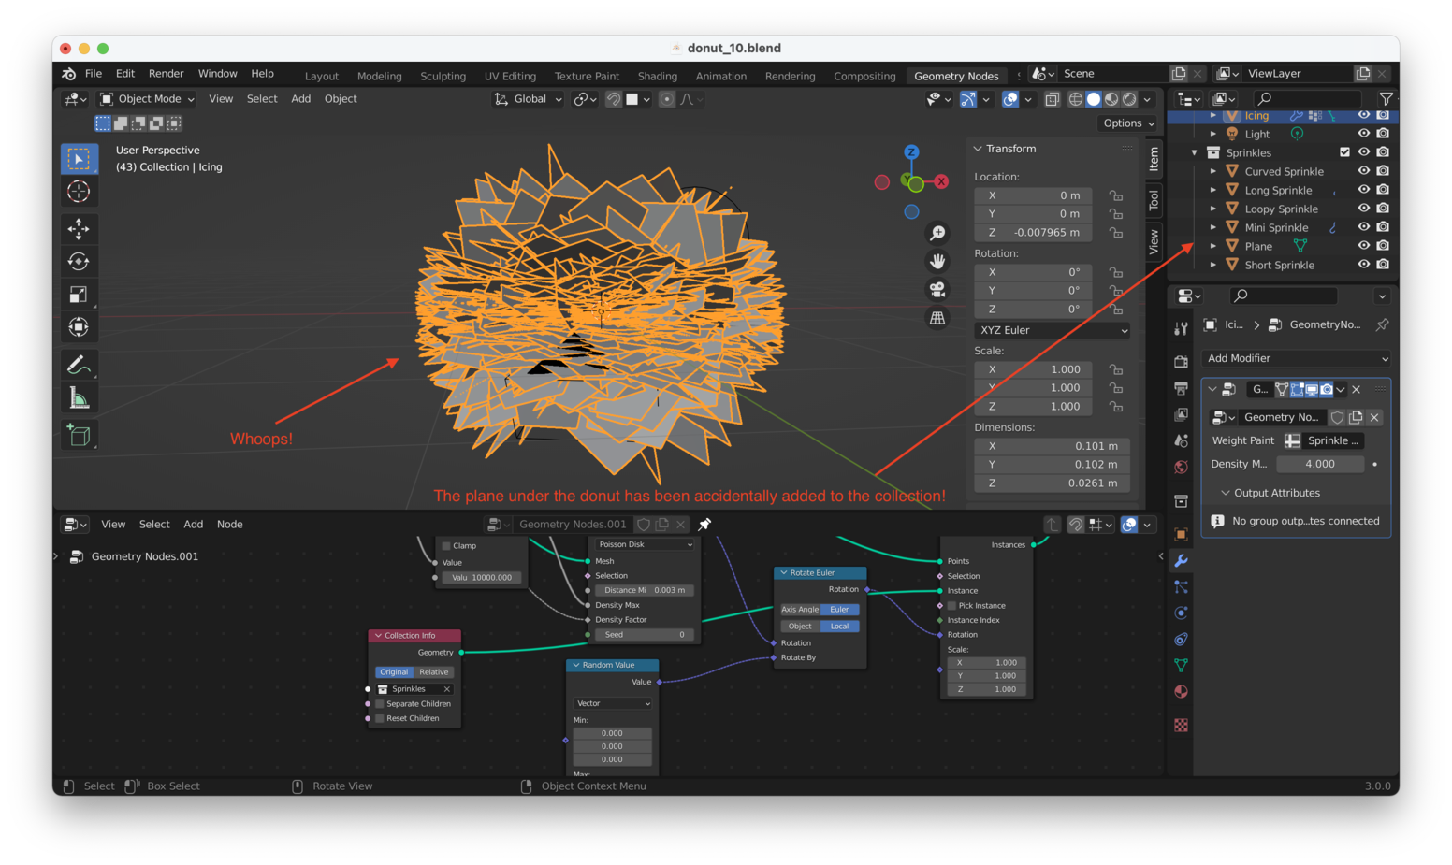Image resolution: width=1452 pixels, height=865 pixels.
Task: Select the Add Cube tool
Action: tap(79, 435)
